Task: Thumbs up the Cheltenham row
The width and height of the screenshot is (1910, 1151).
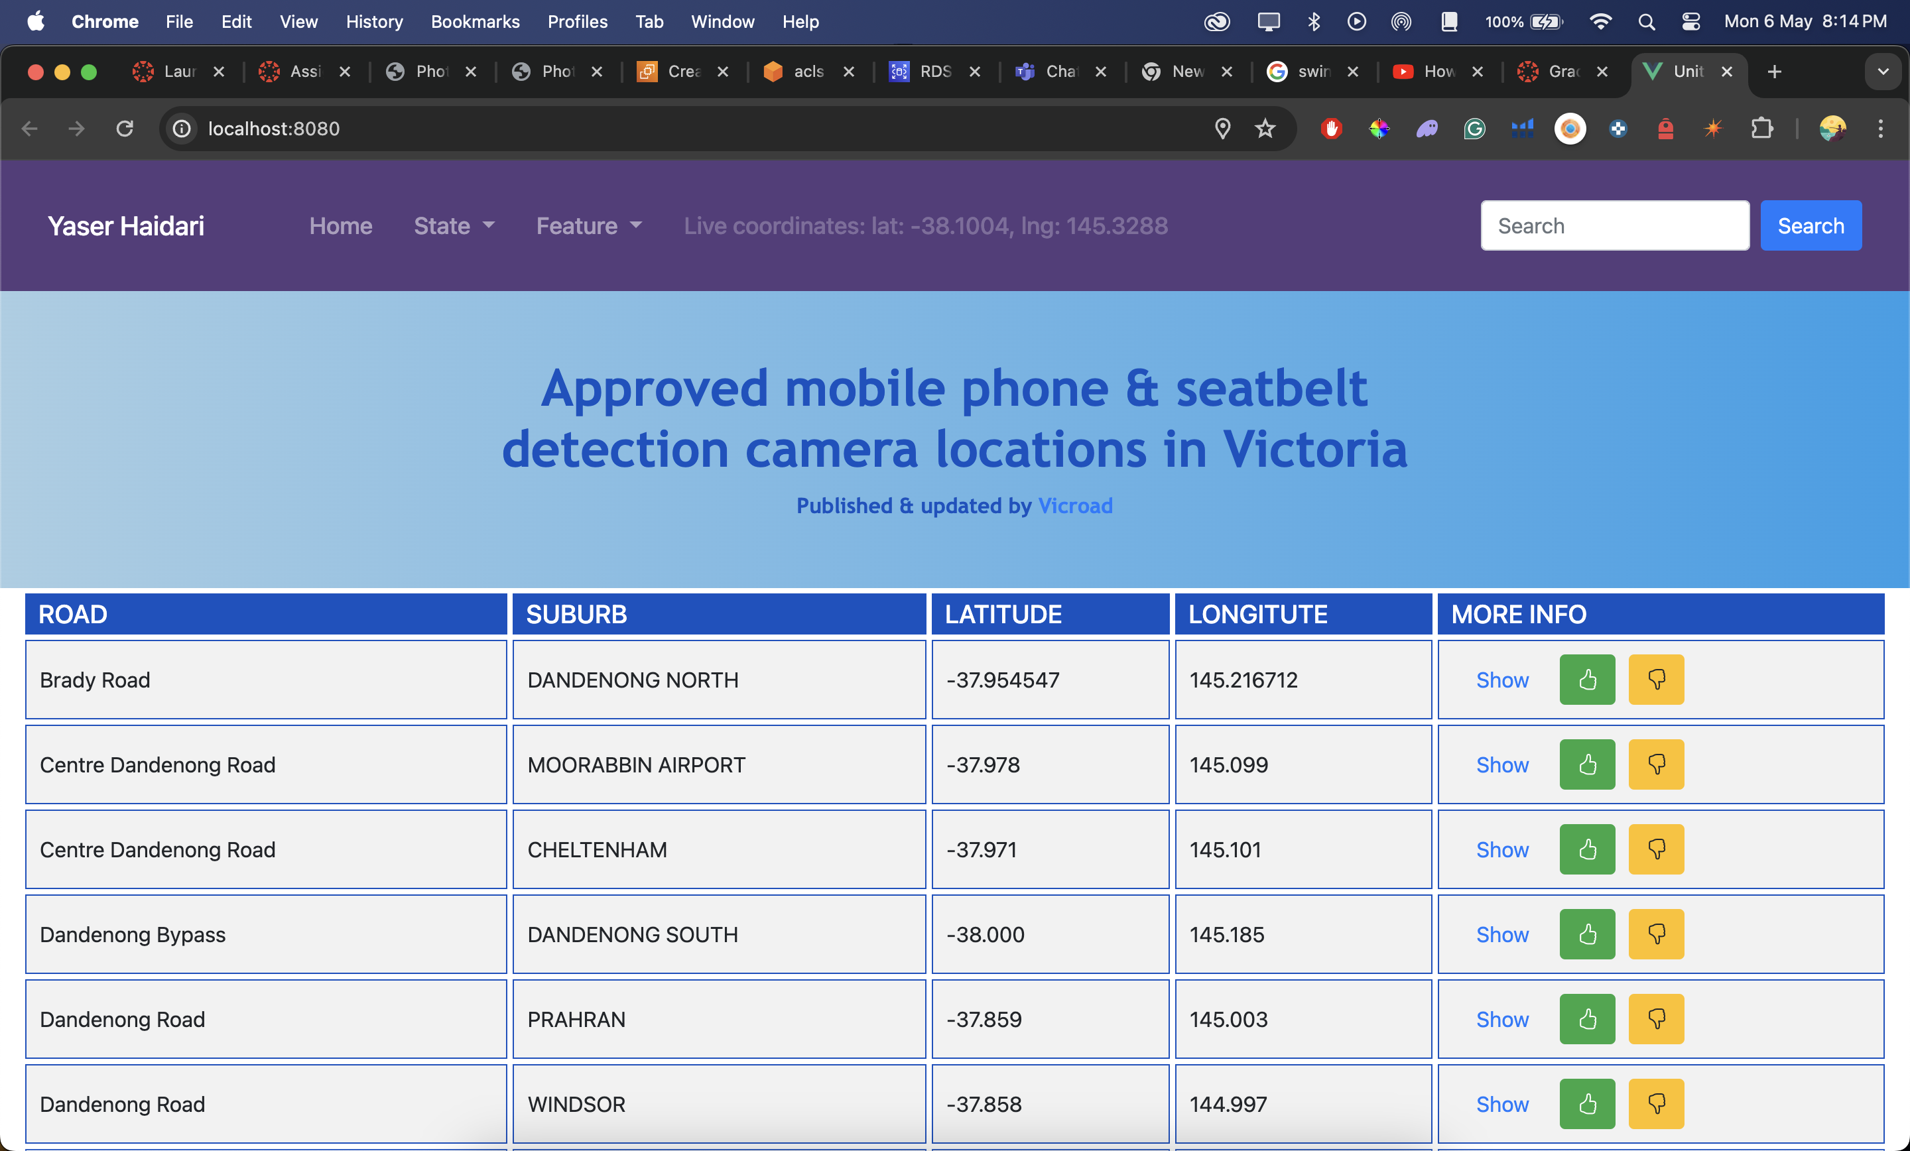Action: click(1587, 849)
